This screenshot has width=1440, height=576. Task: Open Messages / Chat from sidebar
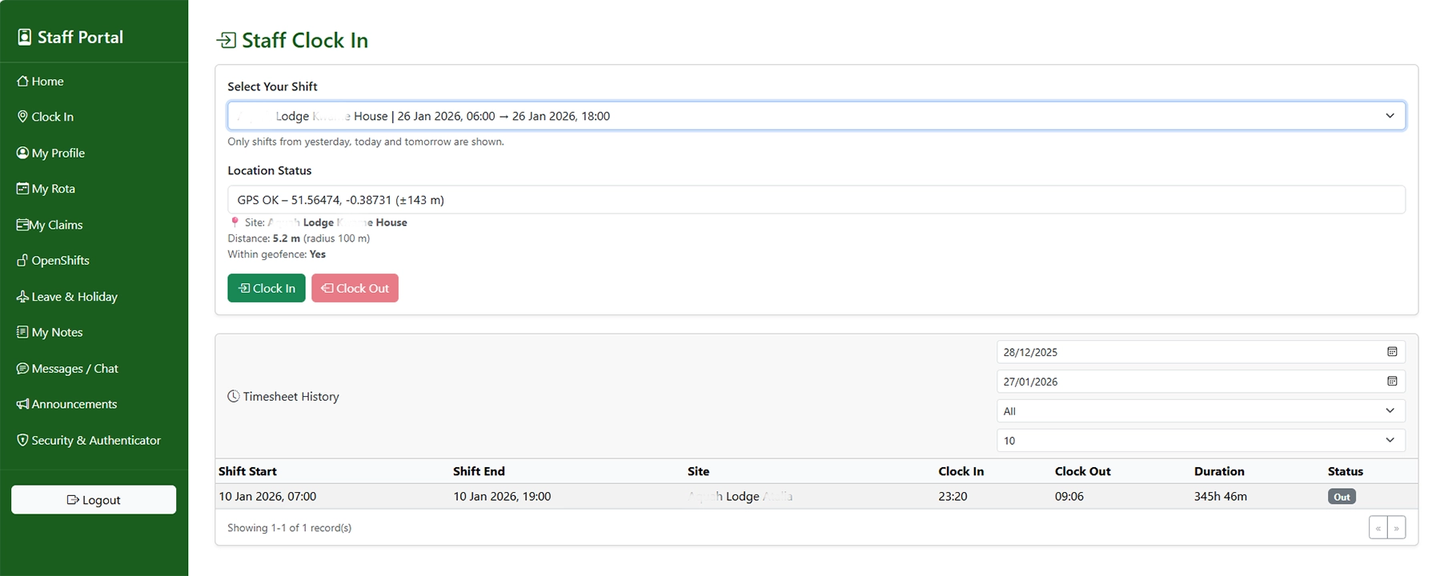(x=74, y=369)
